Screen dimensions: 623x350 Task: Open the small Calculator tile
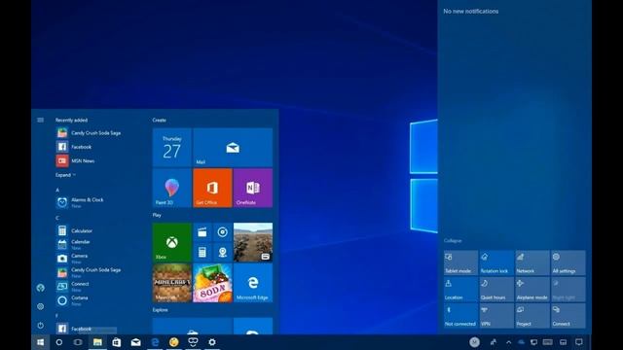point(202,252)
